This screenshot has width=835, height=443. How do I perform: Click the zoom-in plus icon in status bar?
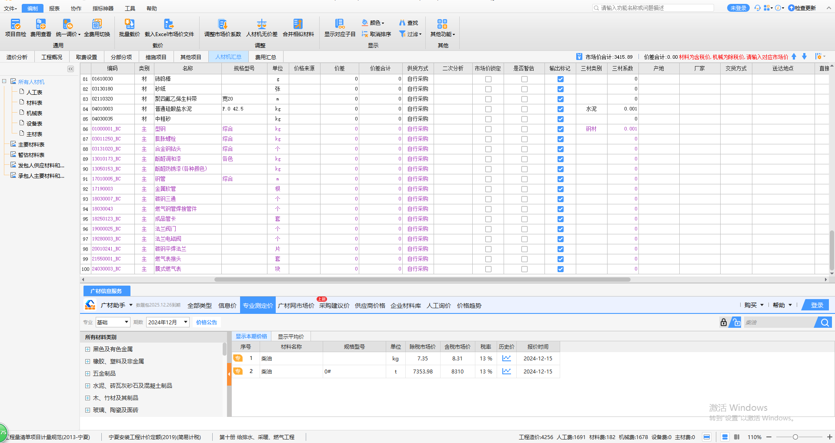point(829,437)
